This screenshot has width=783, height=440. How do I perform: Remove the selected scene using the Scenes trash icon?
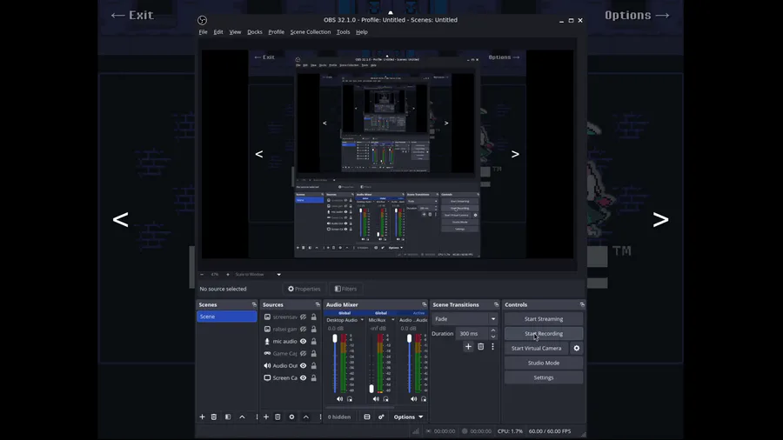click(214, 417)
